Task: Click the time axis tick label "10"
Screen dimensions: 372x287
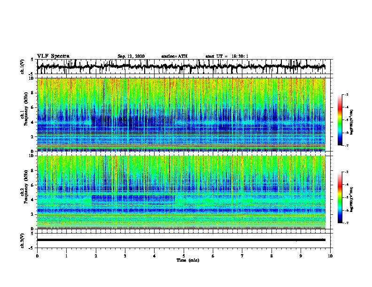Action: point(330,256)
